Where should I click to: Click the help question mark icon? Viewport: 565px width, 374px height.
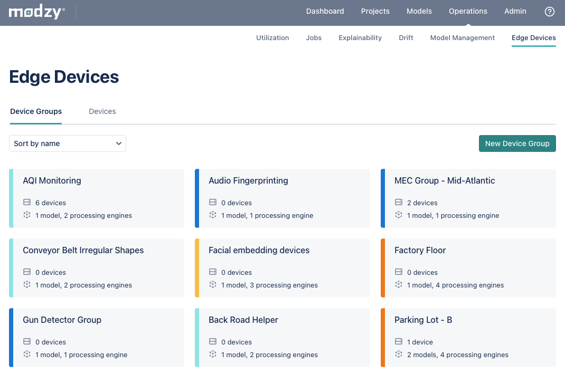549,12
